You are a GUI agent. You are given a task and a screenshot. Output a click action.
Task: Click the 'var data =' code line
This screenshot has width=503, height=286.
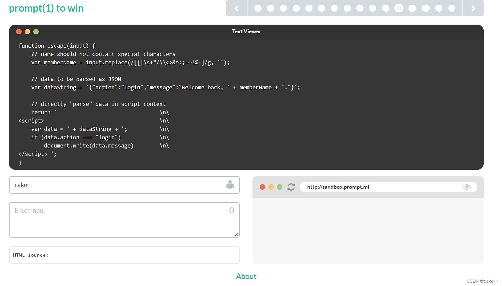coord(79,129)
